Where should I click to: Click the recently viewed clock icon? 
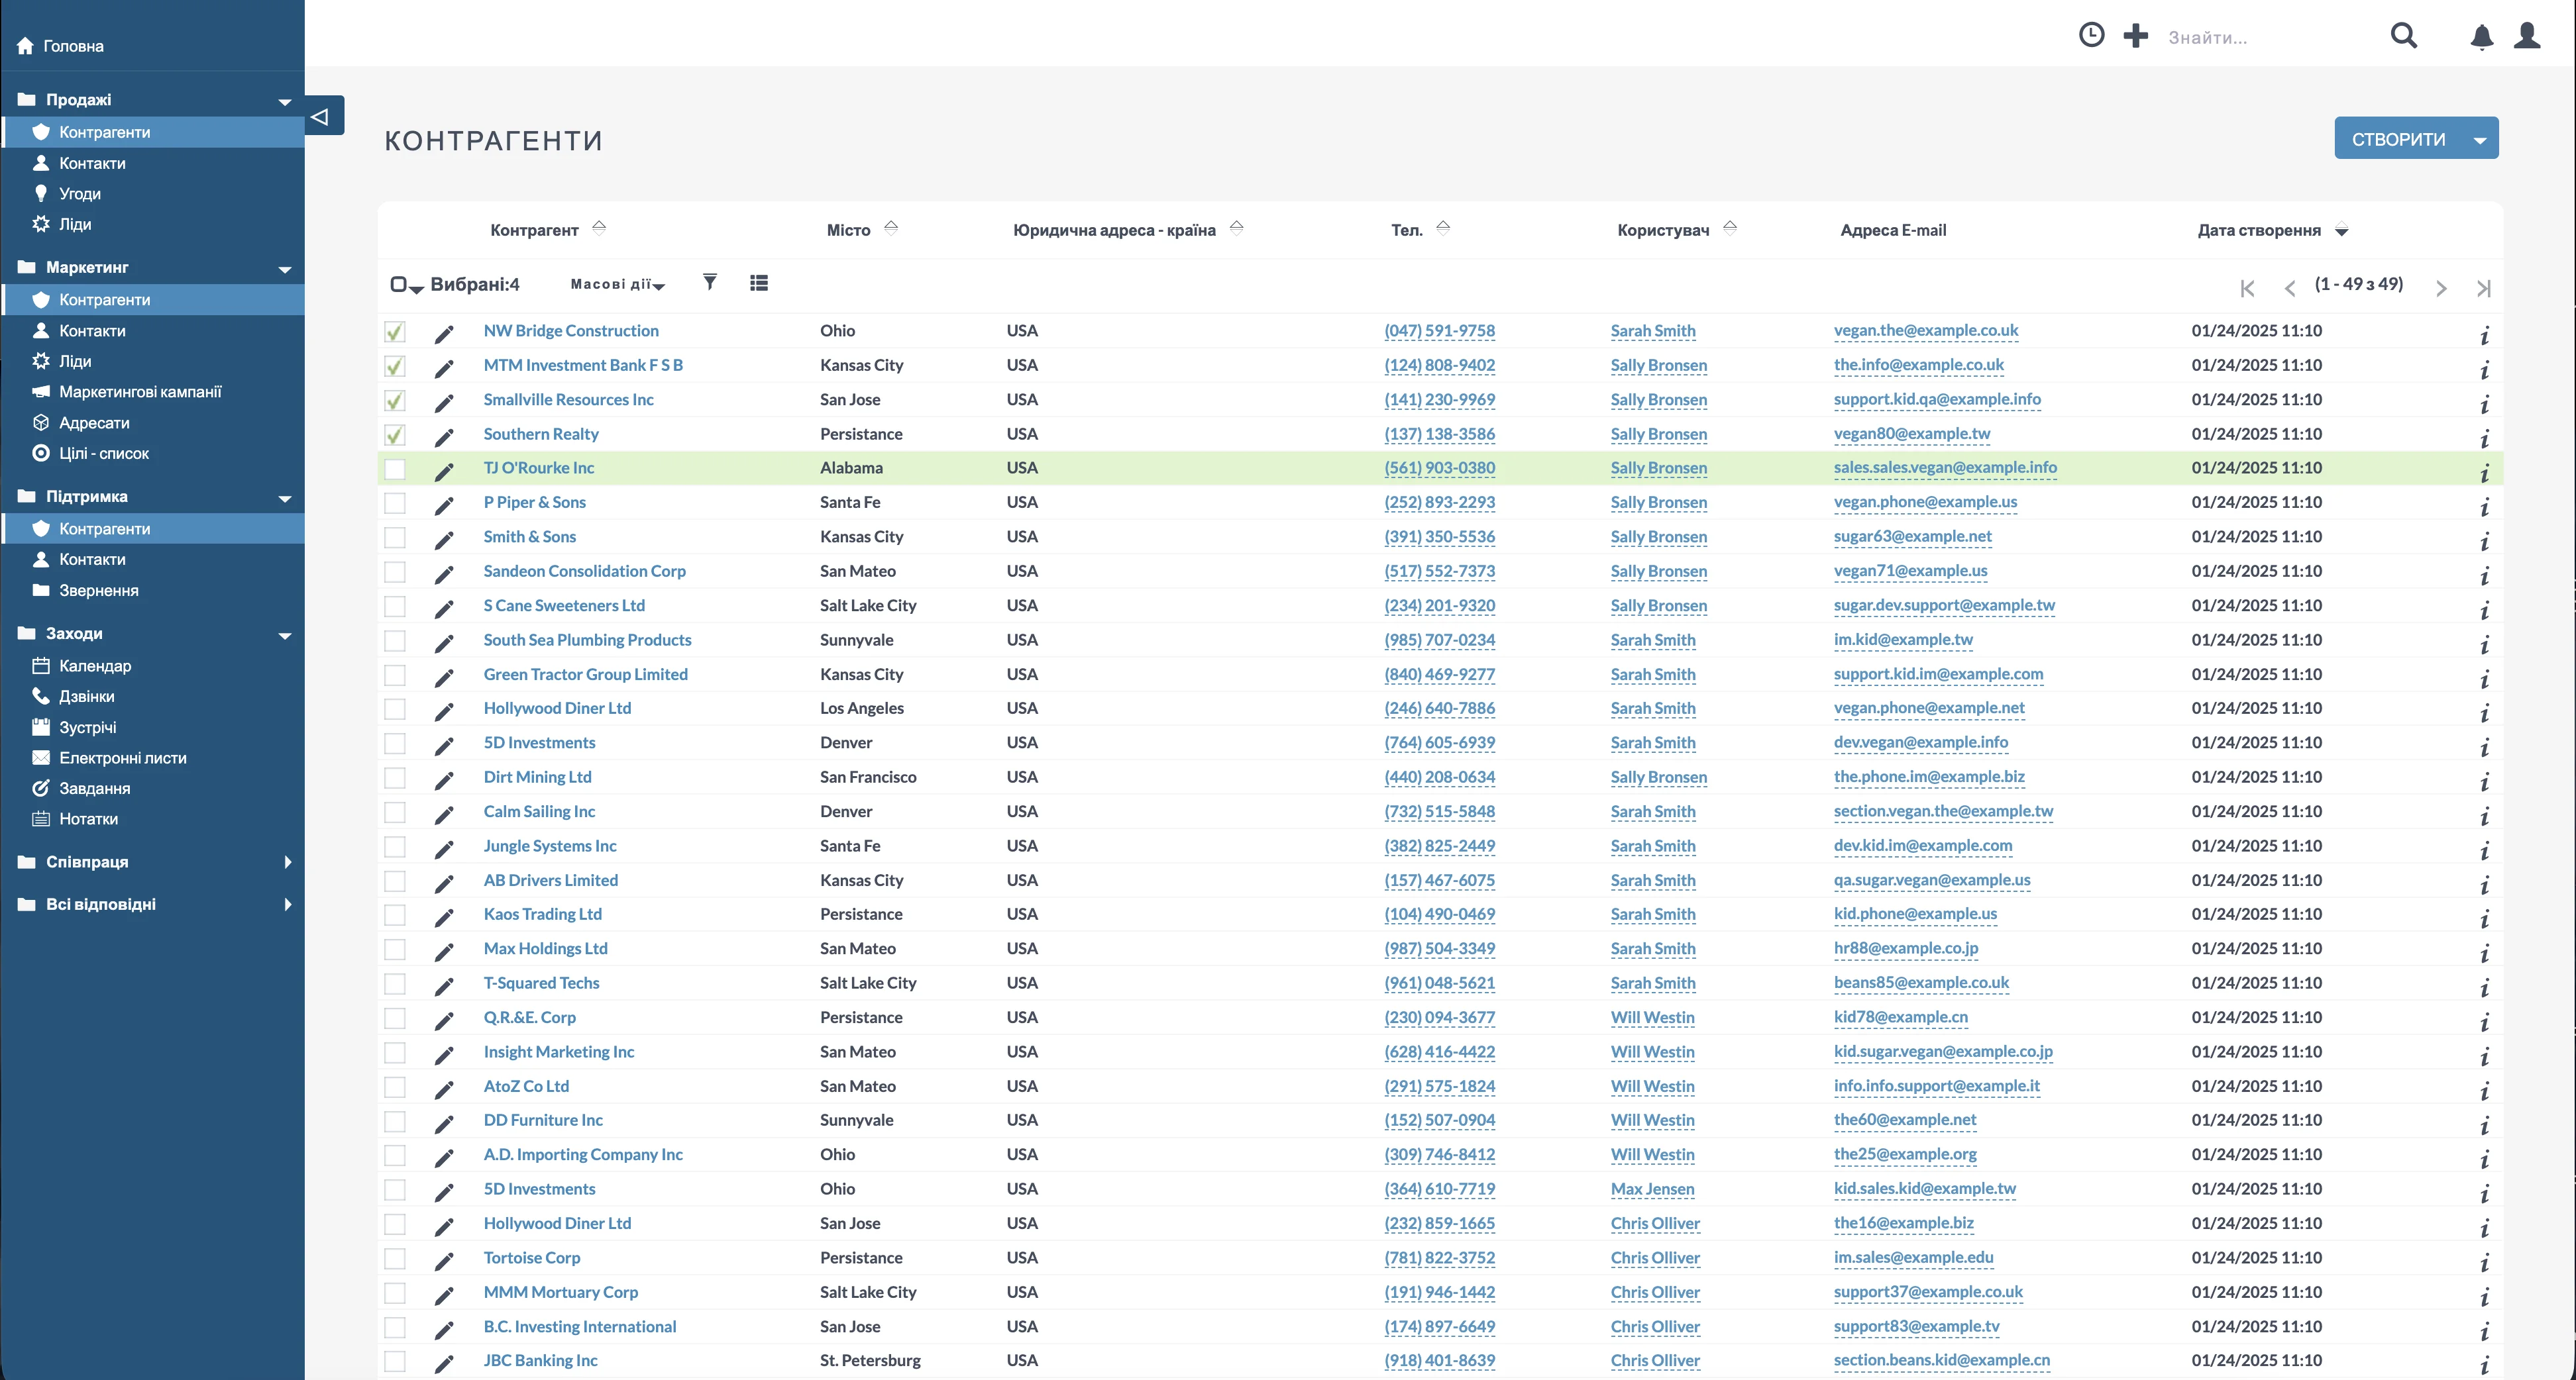coord(2091,36)
